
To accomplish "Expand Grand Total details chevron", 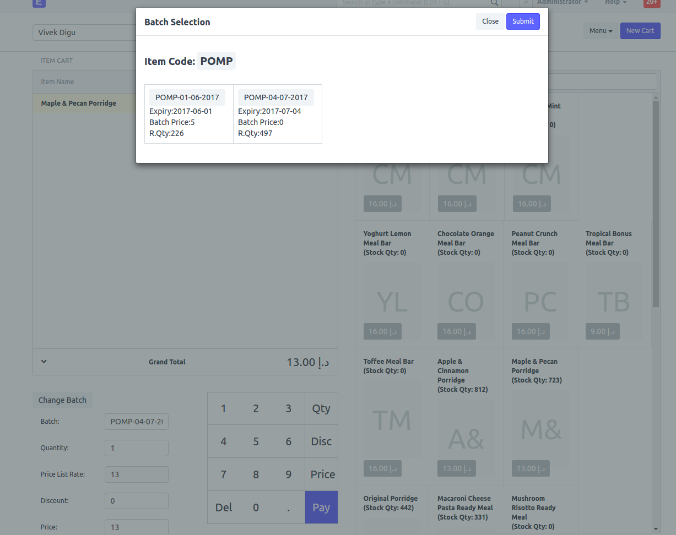I will (44, 362).
